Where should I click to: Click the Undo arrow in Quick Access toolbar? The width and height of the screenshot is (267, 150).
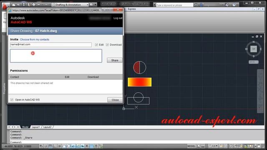click(x=39, y=5)
